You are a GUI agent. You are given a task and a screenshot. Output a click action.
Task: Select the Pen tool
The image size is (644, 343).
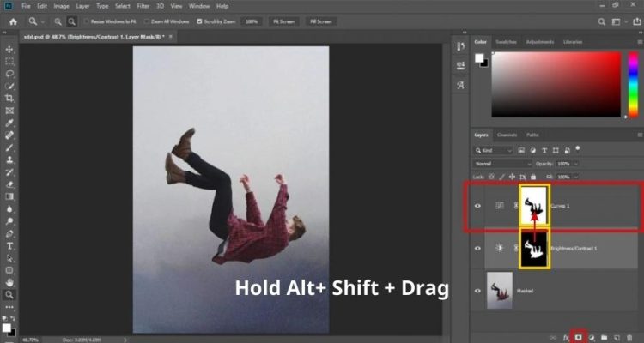[x=9, y=234]
